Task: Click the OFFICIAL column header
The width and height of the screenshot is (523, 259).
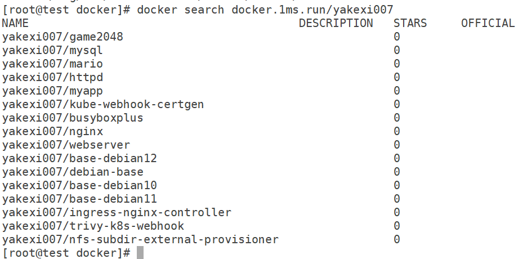Action: pyautogui.click(x=488, y=23)
